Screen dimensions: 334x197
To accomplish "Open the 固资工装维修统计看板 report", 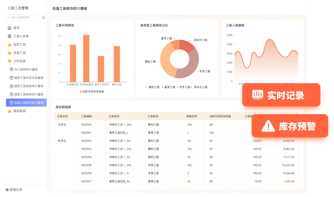I will pyautogui.click(x=29, y=95).
